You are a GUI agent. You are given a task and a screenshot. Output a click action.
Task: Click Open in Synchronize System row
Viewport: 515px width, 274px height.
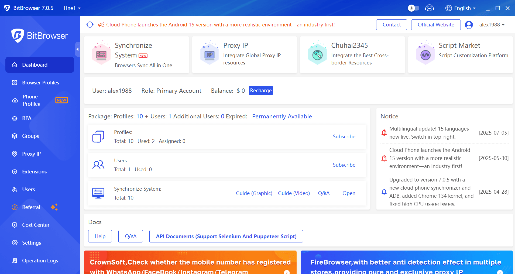tap(349, 193)
